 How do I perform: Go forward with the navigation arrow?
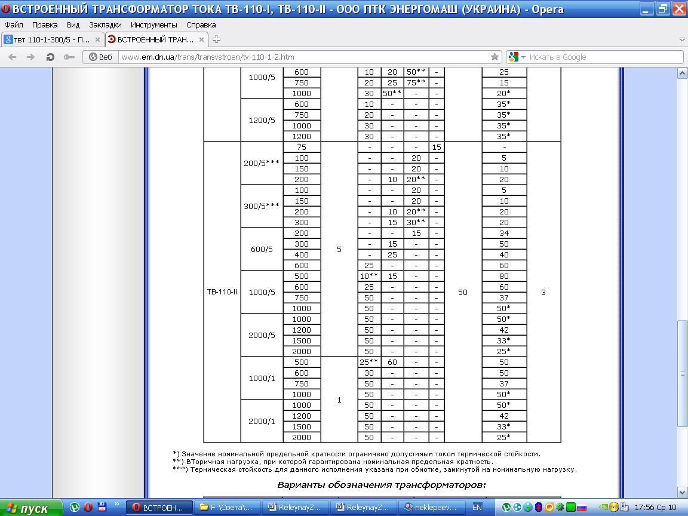click(x=30, y=57)
